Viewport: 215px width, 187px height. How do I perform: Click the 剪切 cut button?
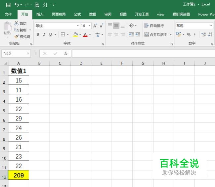click(x=20, y=23)
